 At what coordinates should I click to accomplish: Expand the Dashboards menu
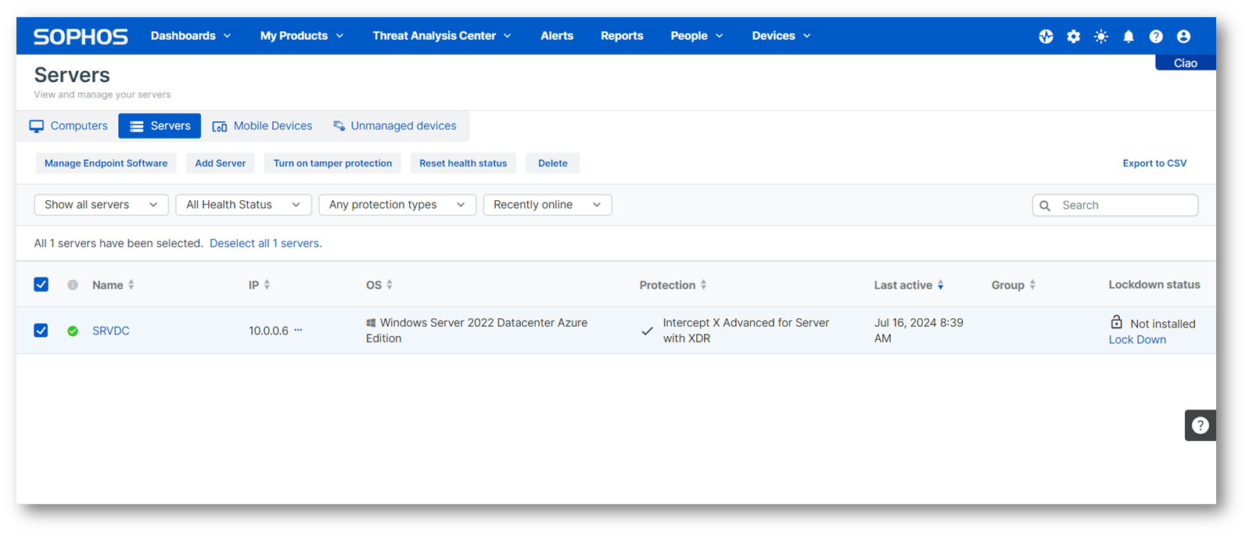click(x=191, y=36)
